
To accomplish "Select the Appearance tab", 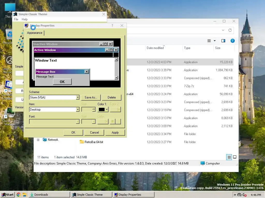I will (x=35, y=33).
